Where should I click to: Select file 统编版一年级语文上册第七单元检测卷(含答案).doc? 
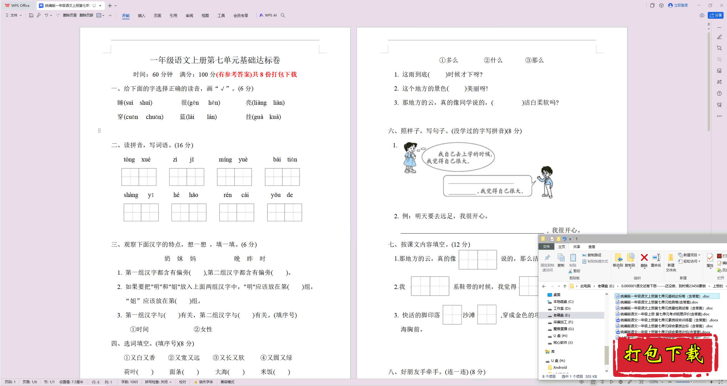pyautogui.click(x=657, y=302)
